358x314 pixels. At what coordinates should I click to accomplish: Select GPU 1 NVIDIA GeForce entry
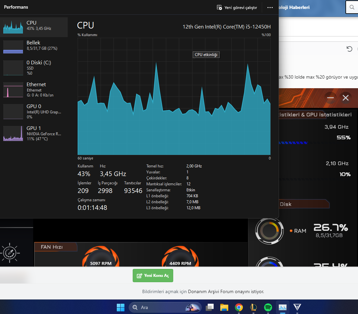point(34,134)
